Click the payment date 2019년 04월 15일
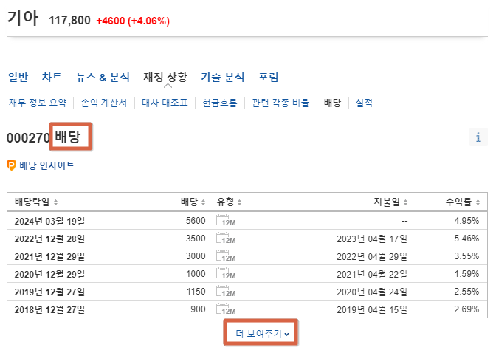496x353 pixels. (x=372, y=309)
